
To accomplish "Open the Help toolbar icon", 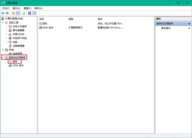I will pyautogui.click(x=29, y=13).
